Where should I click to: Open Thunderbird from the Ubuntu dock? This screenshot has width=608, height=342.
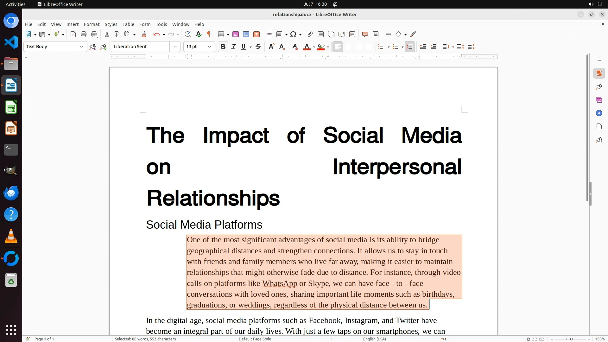(11, 193)
